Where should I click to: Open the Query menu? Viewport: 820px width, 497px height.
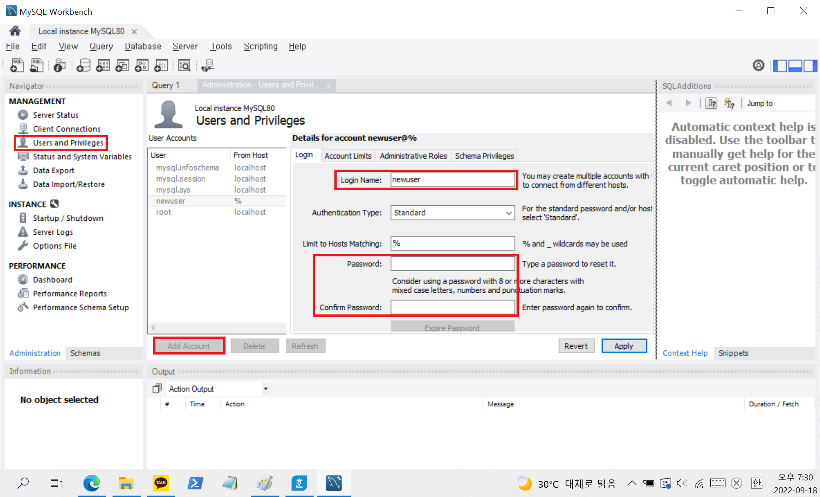101,47
